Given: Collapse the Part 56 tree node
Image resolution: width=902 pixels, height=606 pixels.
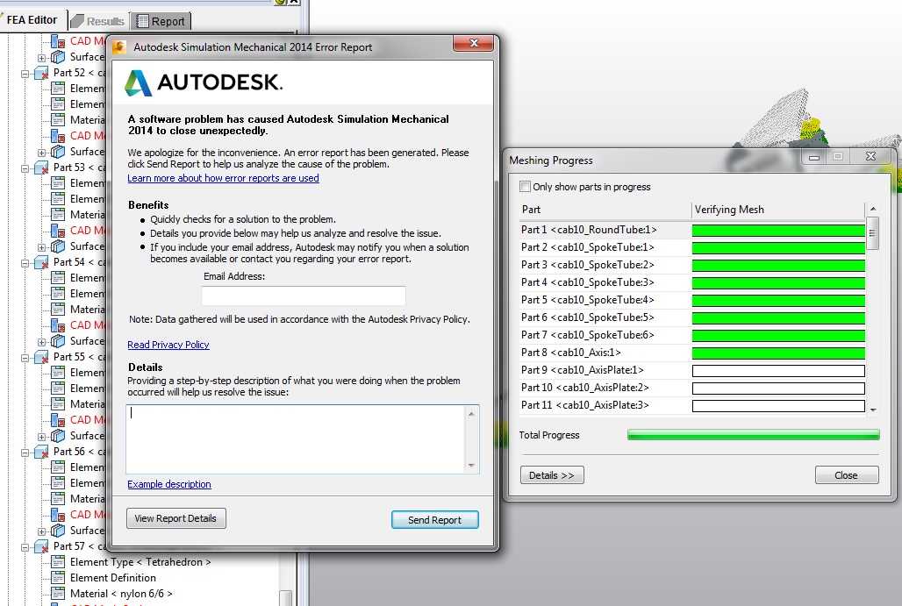Looking at the screenshot, I should [25, 453].
